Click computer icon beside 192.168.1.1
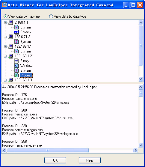This screenshot has height=167, width=145. tap(11, 46)
